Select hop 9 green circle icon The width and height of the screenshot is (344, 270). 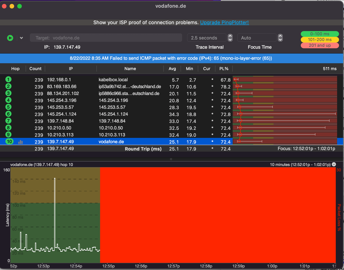8,134
